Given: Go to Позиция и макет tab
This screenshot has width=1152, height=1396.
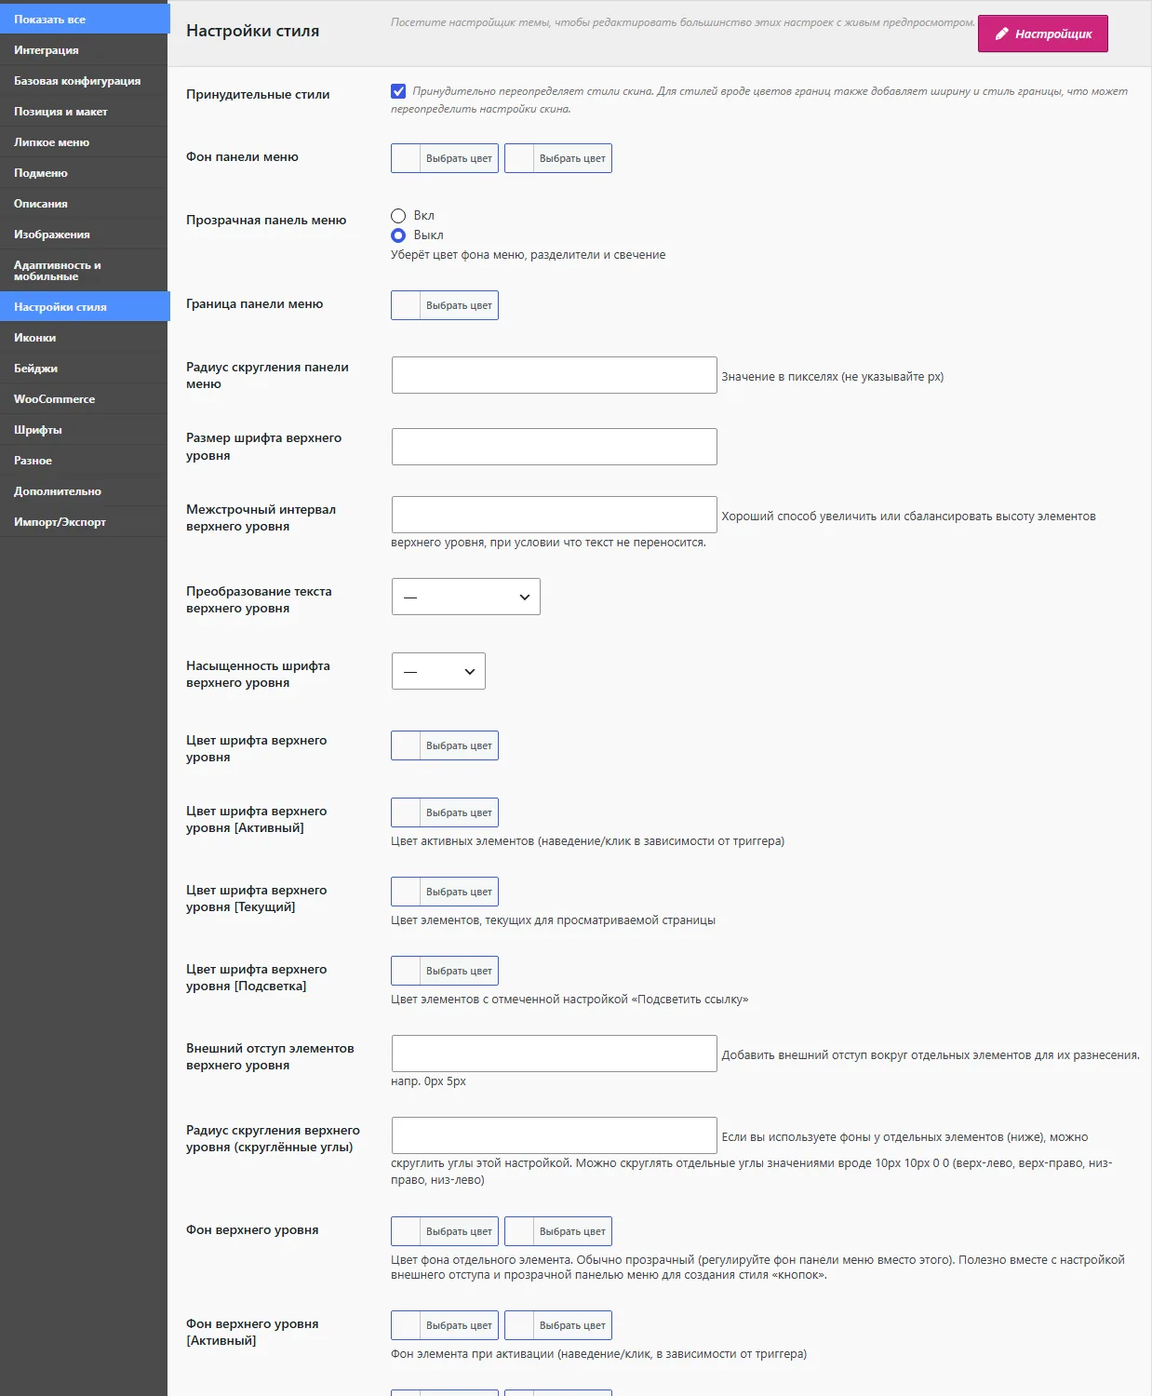Looking at the screenshot, I should coord(84,112).
